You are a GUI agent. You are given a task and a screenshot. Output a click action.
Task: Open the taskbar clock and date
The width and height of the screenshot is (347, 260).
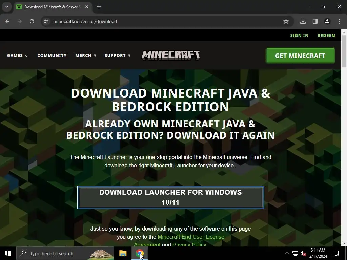(318, 253)
